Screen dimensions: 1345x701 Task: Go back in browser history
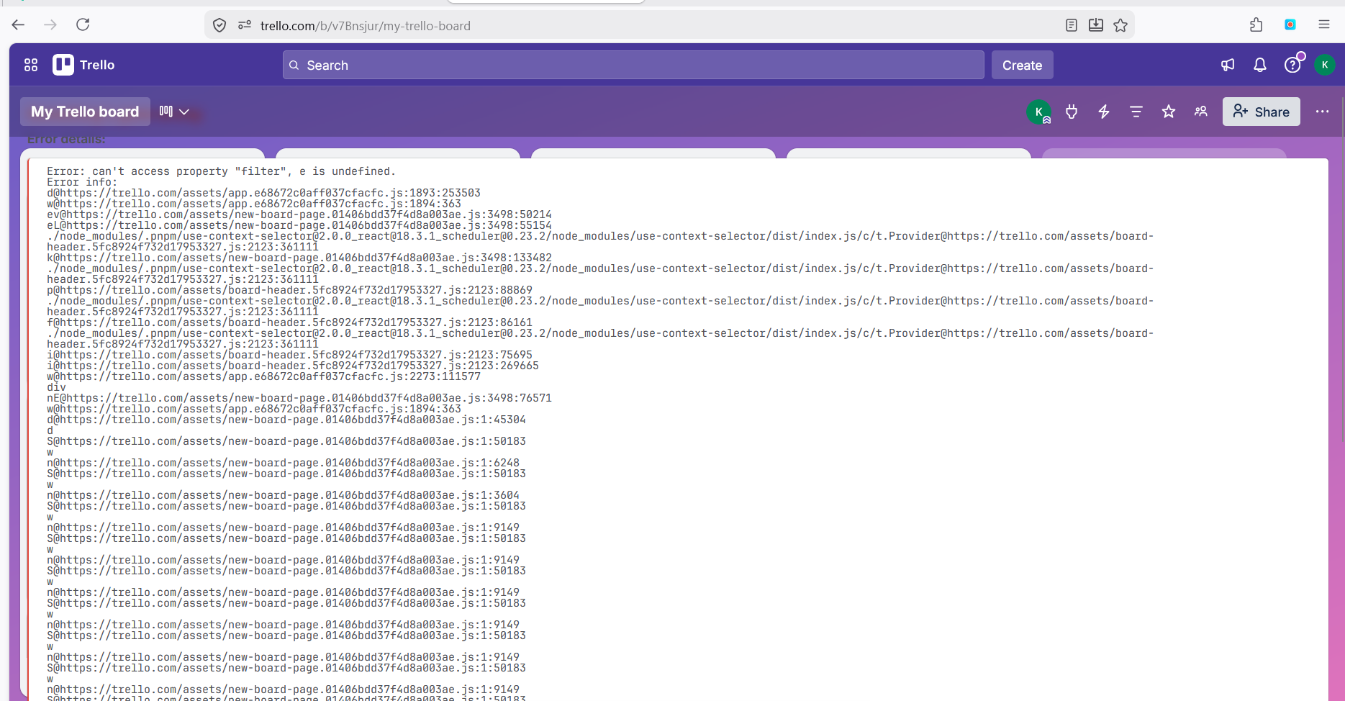(19, 25)
